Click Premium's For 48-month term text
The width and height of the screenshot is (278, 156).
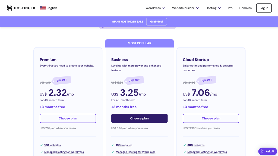52,100
